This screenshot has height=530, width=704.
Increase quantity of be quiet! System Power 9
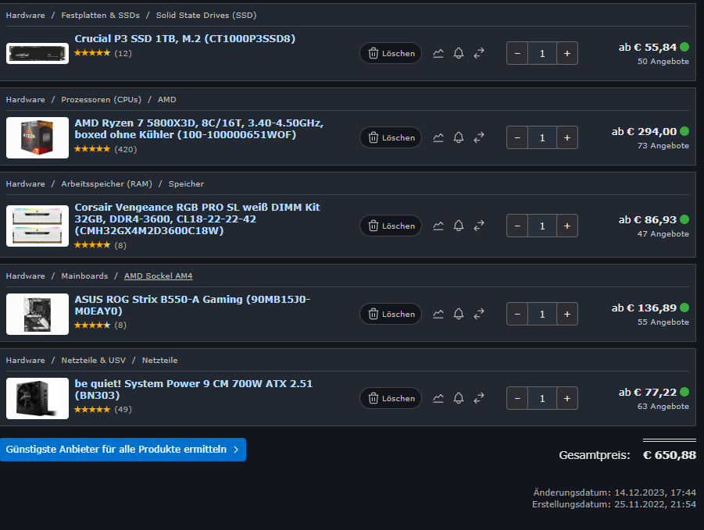[567, 398]
